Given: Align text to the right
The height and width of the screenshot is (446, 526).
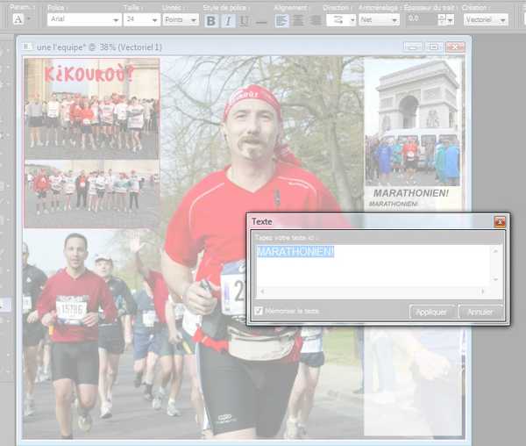Looking at the screenshot, I should 315,21.
